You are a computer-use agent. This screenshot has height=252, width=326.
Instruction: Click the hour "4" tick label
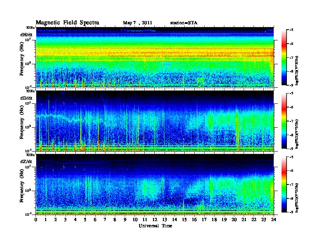[75, 219]
